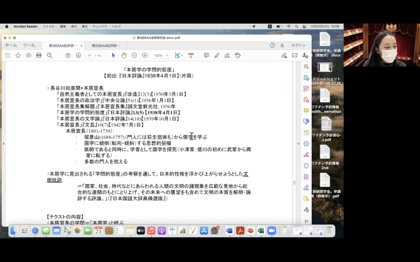Open the ファイル menu

[x=49, y=26]
